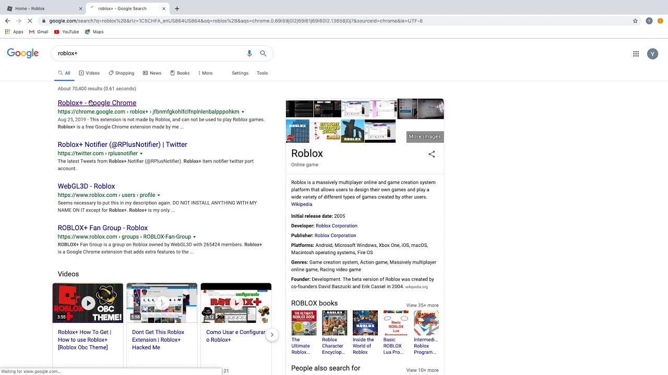This screenshot has height=375, width=668.
Task: Open Apps bookmark shortcut
Action: [14, 32]
